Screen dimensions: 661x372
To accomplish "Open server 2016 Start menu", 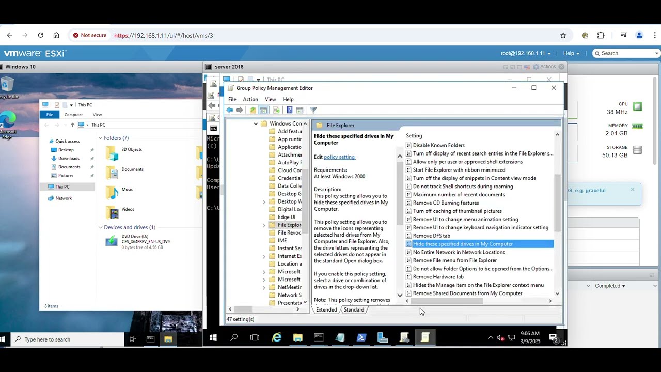I will (x=213, y=338).
